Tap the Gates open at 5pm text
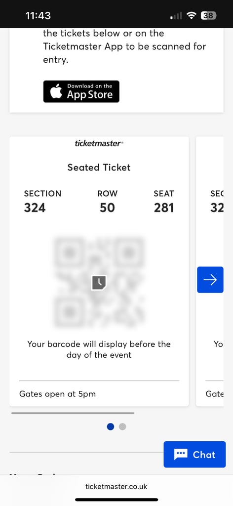The height and width of the screenshot is (506, 233). (57, 394)
